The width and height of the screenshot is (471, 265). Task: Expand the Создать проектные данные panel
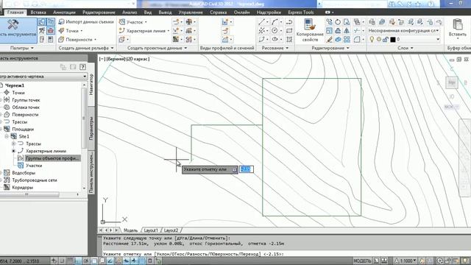point(157,48)
